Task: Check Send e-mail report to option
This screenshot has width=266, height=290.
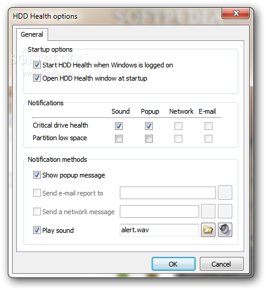Action: [x=37, y=193]
